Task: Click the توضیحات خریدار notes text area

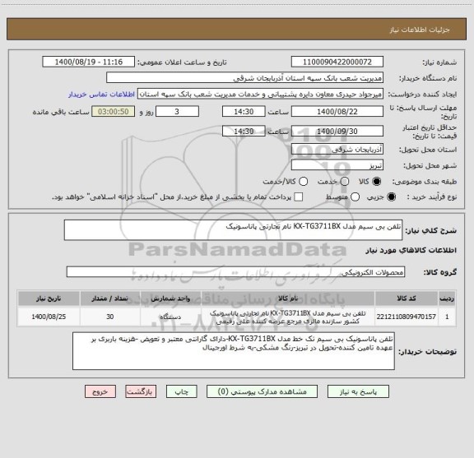Action: point(234,351)
